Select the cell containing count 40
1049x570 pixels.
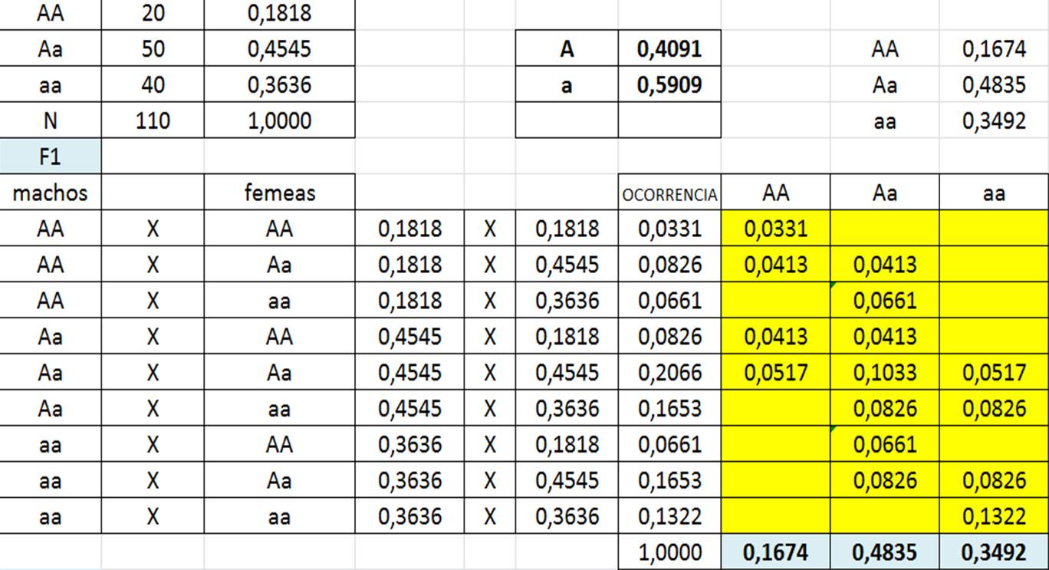coord(153,84)
